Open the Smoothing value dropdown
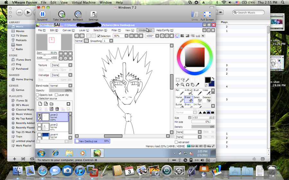This screenshot has width=289, height=180. tap(111, 41)
